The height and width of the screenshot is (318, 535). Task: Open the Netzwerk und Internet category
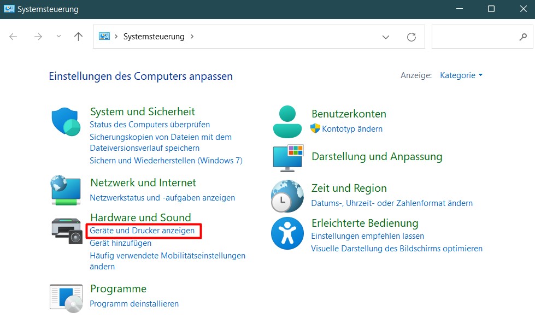point(143,182)
